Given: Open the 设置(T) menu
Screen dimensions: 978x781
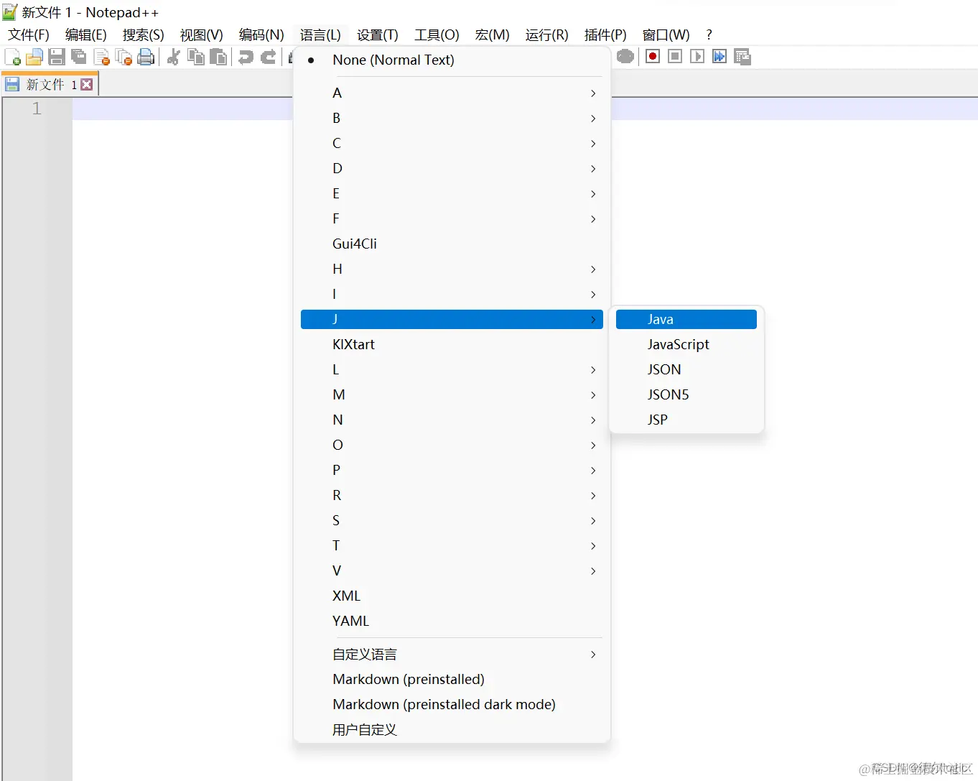Looking at the screenshot, I should [x=378, y=34].
